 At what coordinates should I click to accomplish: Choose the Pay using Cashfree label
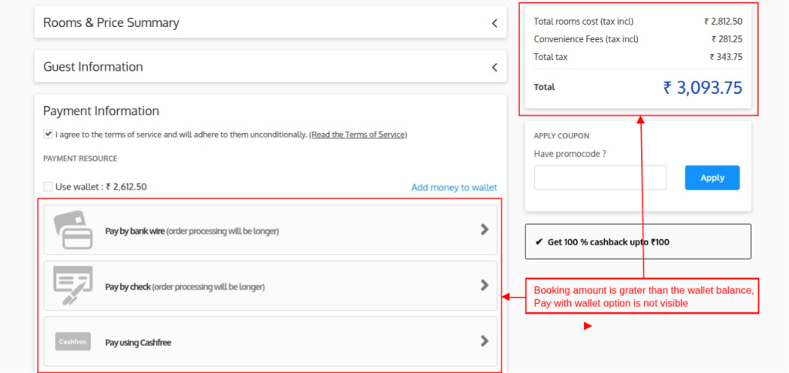click(x=138, y=342)
